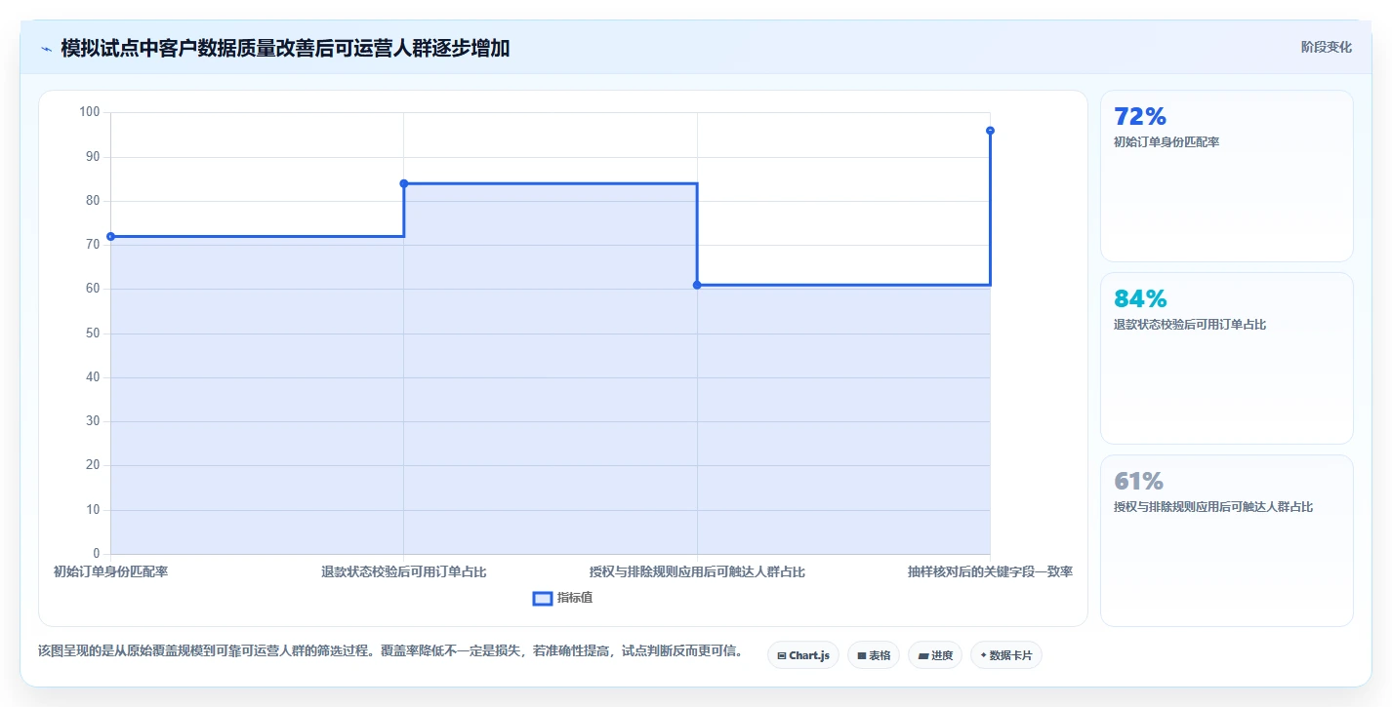Click the 72% value text
This screenshot has width=1392, height=707.
[1139, 117]
